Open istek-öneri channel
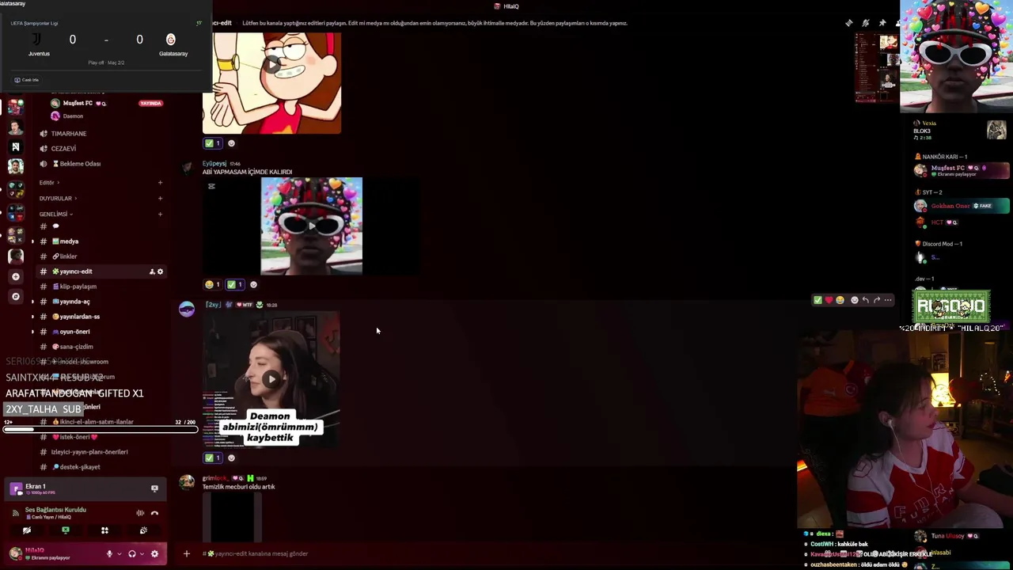This screenshot has width=1013, height=570. [101, 437]
